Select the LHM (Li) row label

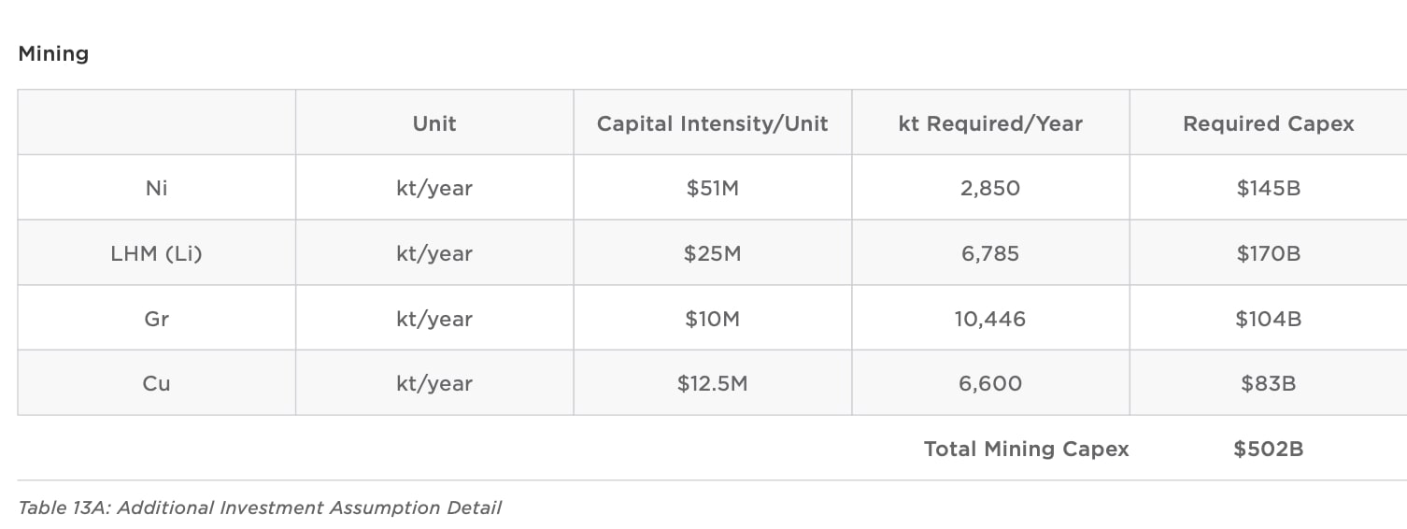tap(156, 253)
